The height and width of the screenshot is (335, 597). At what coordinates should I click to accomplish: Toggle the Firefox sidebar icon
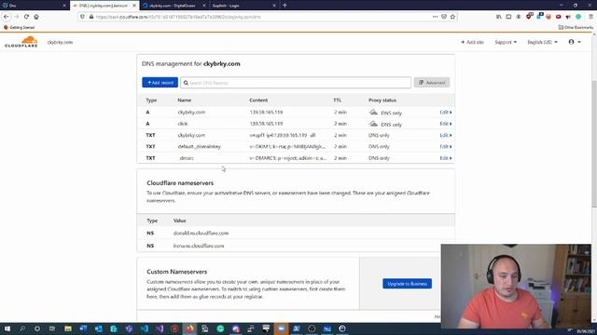pyautogui.click(x=508, y=17)
